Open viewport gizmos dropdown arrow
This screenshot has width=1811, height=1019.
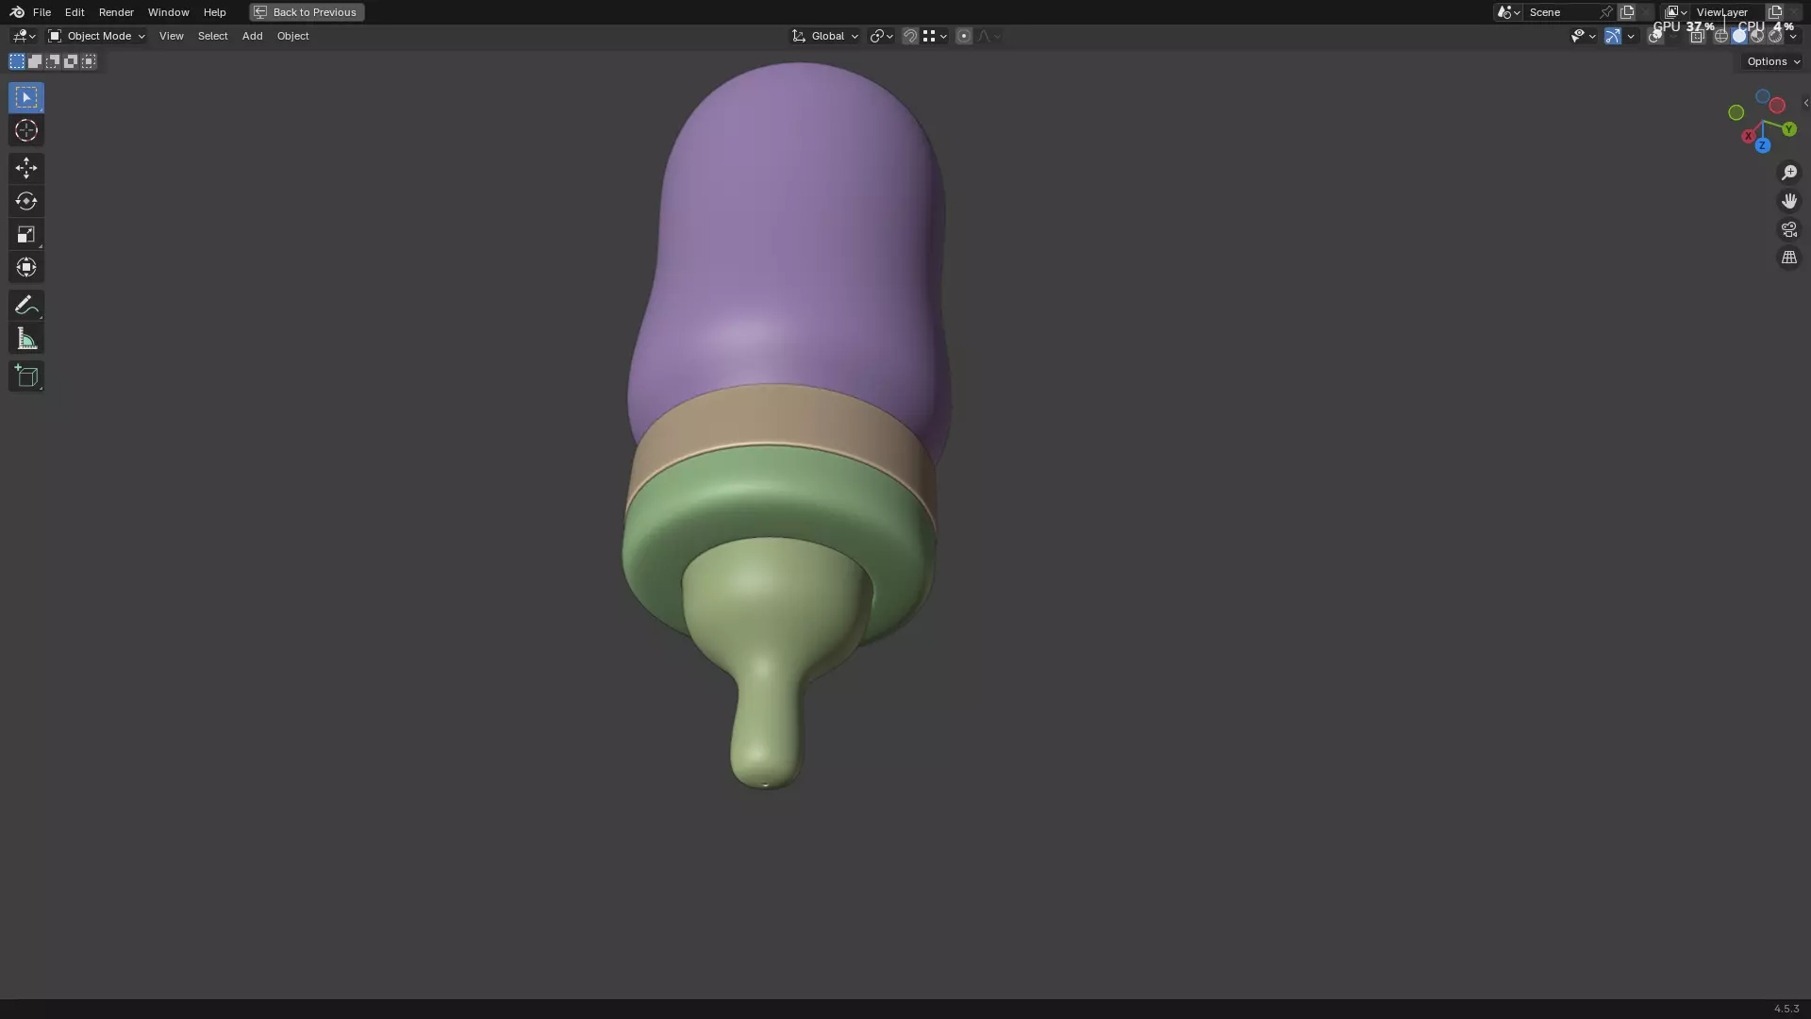[x=1631, y=36]
